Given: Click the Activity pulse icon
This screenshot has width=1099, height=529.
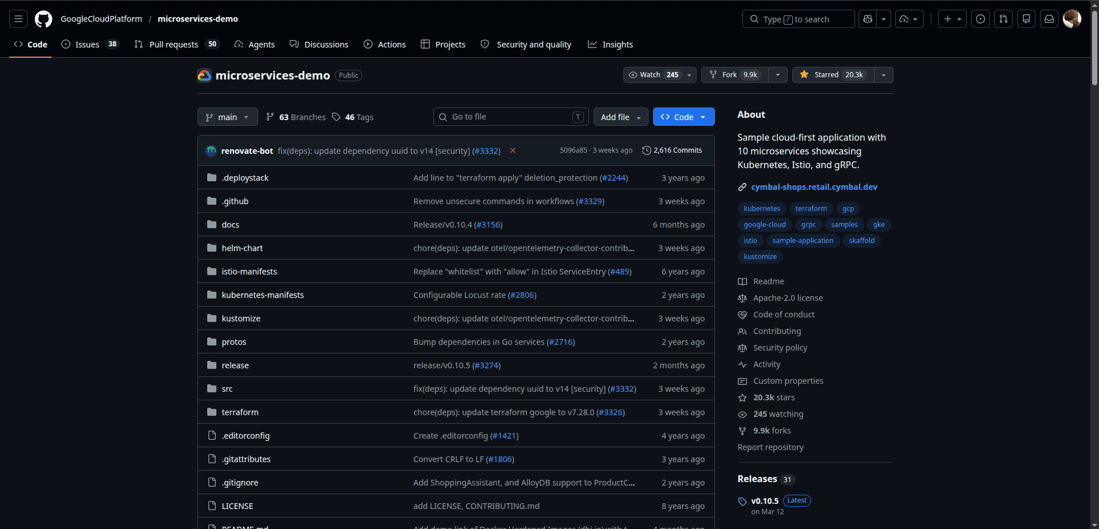Looking at the screenshot, I should pyautogui.click(x=742, y=364).
